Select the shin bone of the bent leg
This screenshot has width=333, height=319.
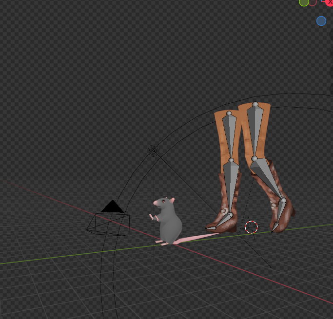pos(268,179)
